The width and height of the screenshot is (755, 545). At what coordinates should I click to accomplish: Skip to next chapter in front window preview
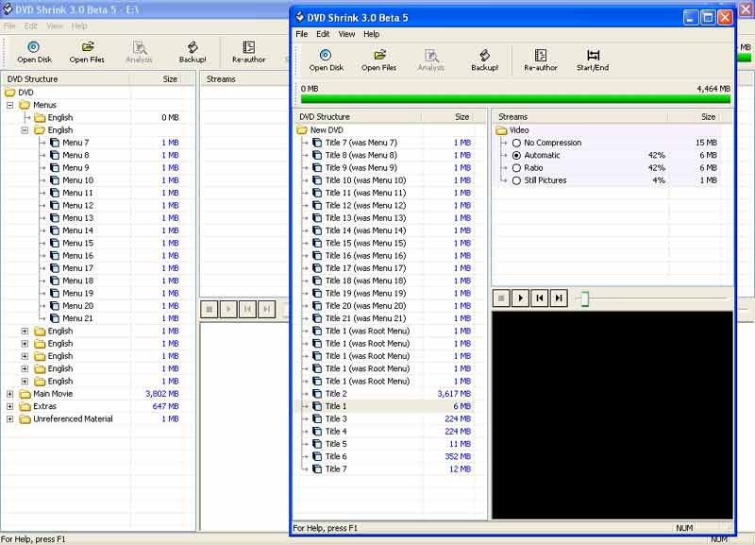[x=559, y=298]
